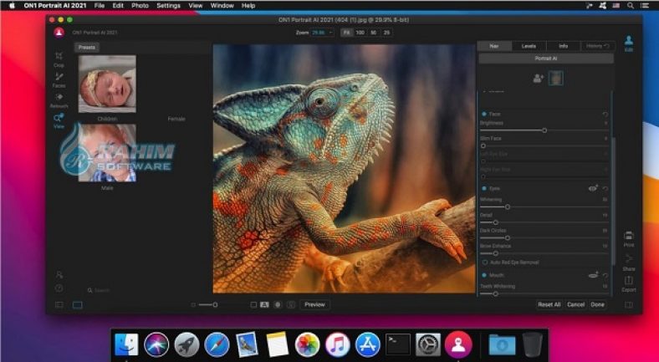This screenshot has width=659, height=362.
Task: Click the Dark Circles slider handle
Action: 508,238
